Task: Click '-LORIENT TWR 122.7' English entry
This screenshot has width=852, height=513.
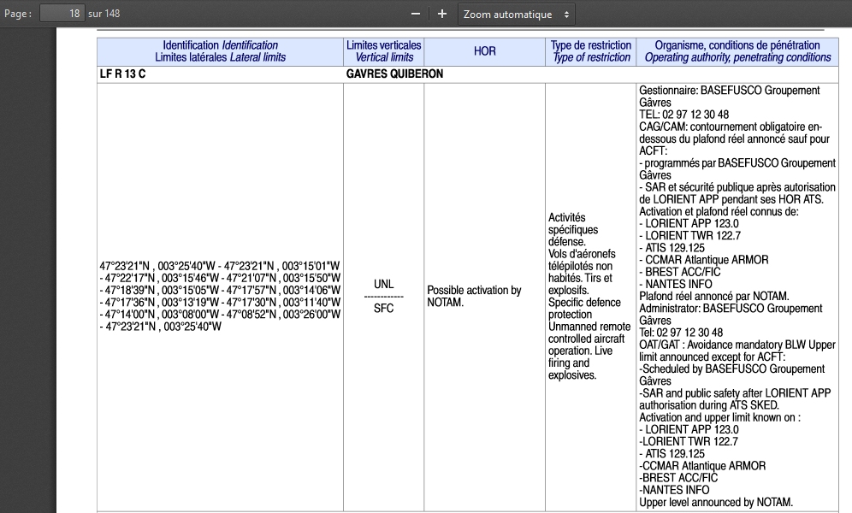Action: pos(689,441)
